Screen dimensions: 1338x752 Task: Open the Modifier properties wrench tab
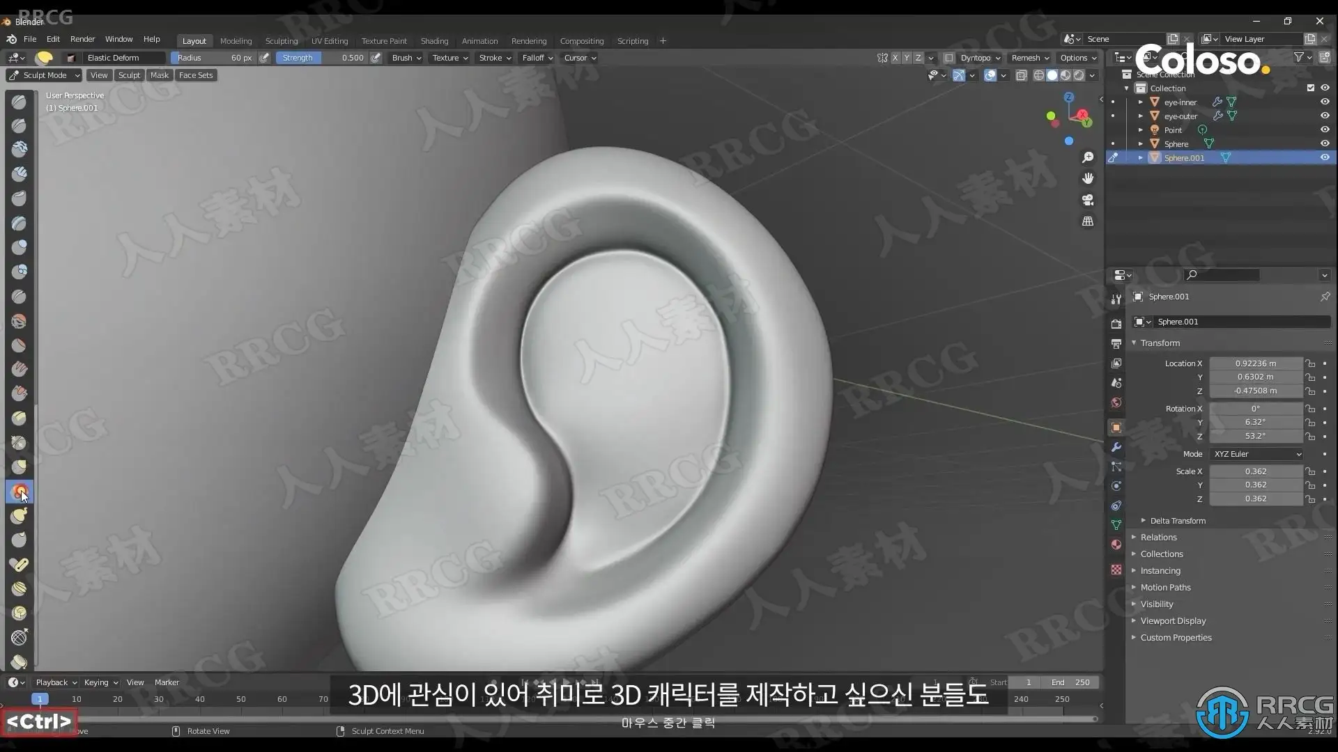(1116, 447)
